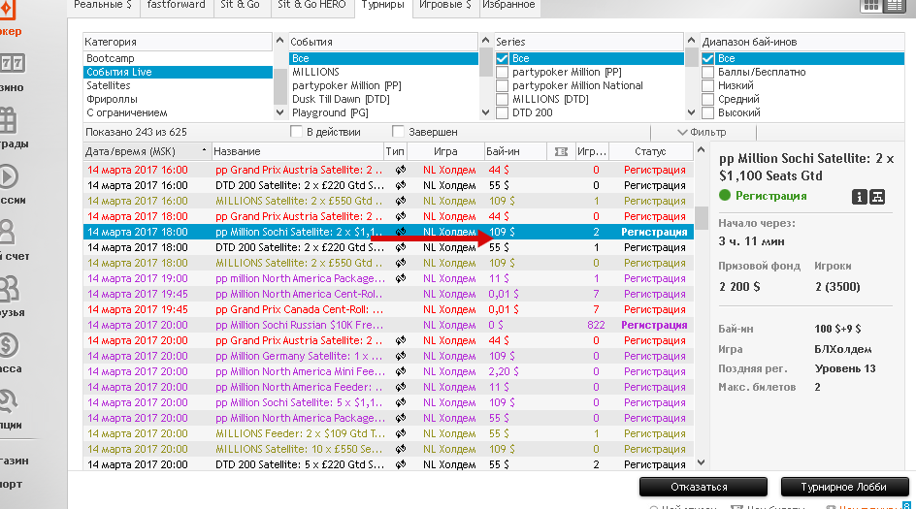Check 'partypoker Million National' series checkbox
This screenshot has width=916, height=509.
tap(502, 86)
